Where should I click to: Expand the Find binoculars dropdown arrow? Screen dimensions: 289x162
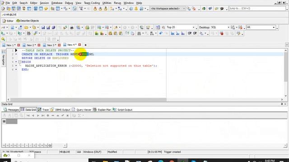[x=143, y=33]
